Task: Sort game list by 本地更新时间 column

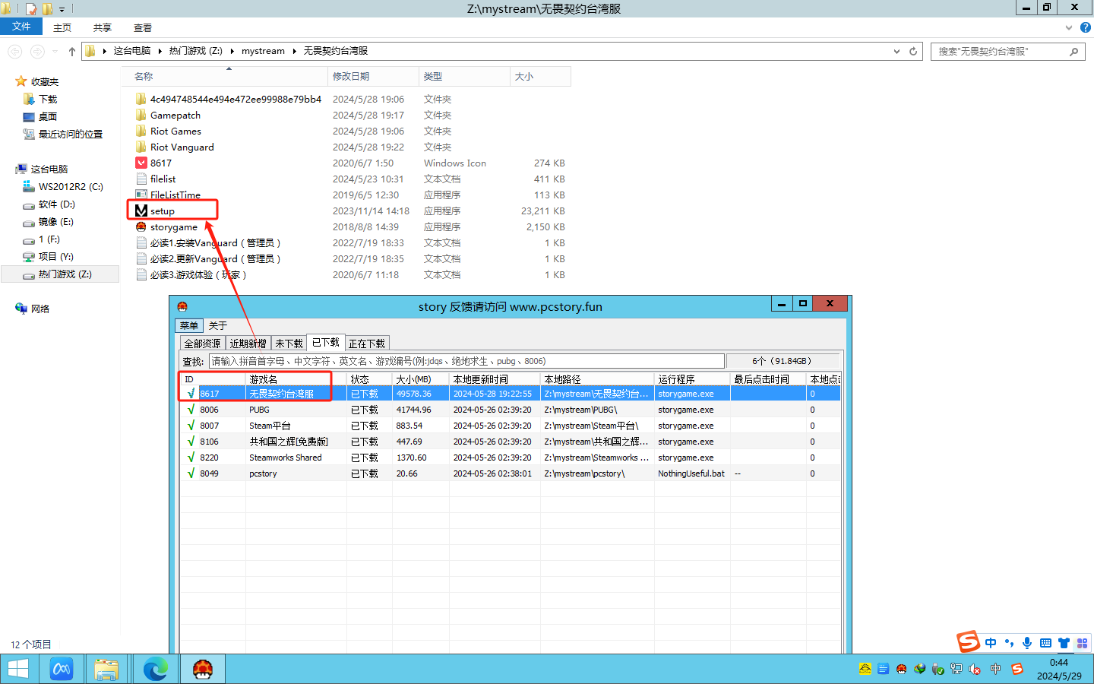Action: (x=495, y=379)
